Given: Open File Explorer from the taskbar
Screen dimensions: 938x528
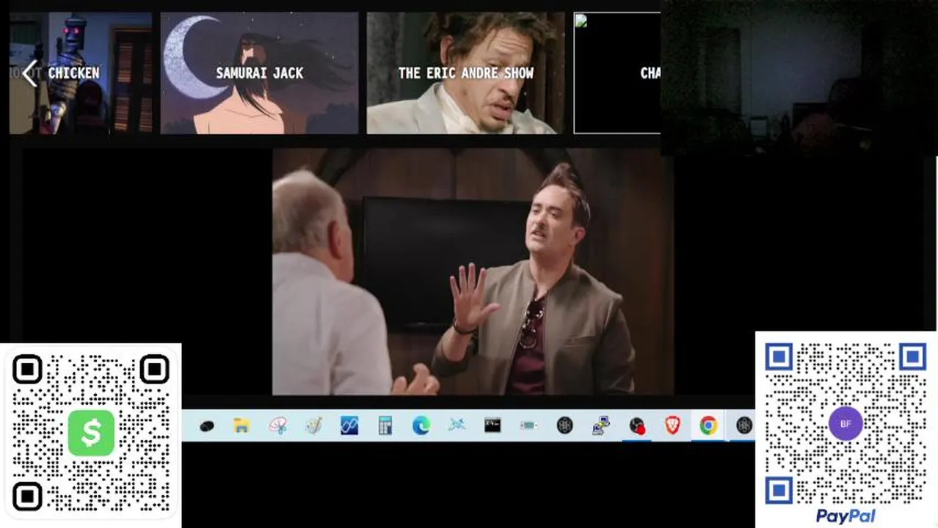Looking at the screenshot, I should (241, 425).
